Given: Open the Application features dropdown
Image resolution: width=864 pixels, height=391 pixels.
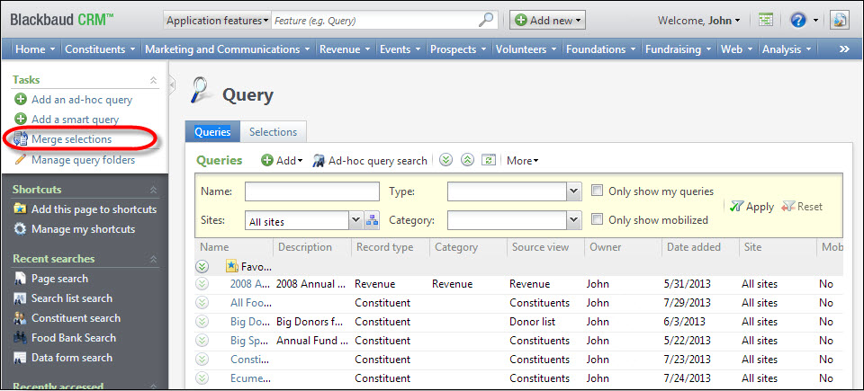Looking at the screenshot, I should 217,21.
